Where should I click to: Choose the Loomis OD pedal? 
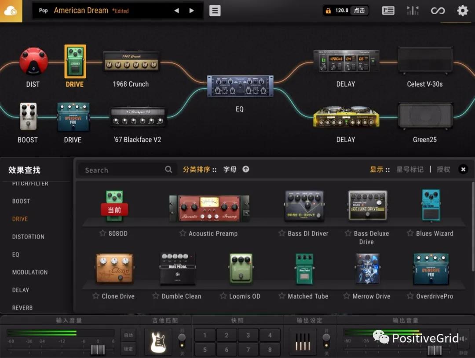[x=241, y=269]
